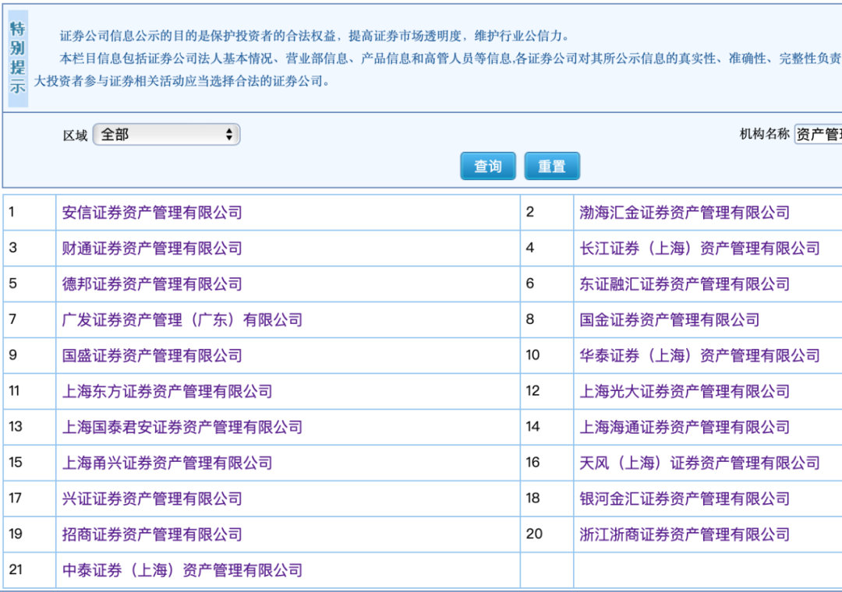Click the 机构名称 field label

764,134
